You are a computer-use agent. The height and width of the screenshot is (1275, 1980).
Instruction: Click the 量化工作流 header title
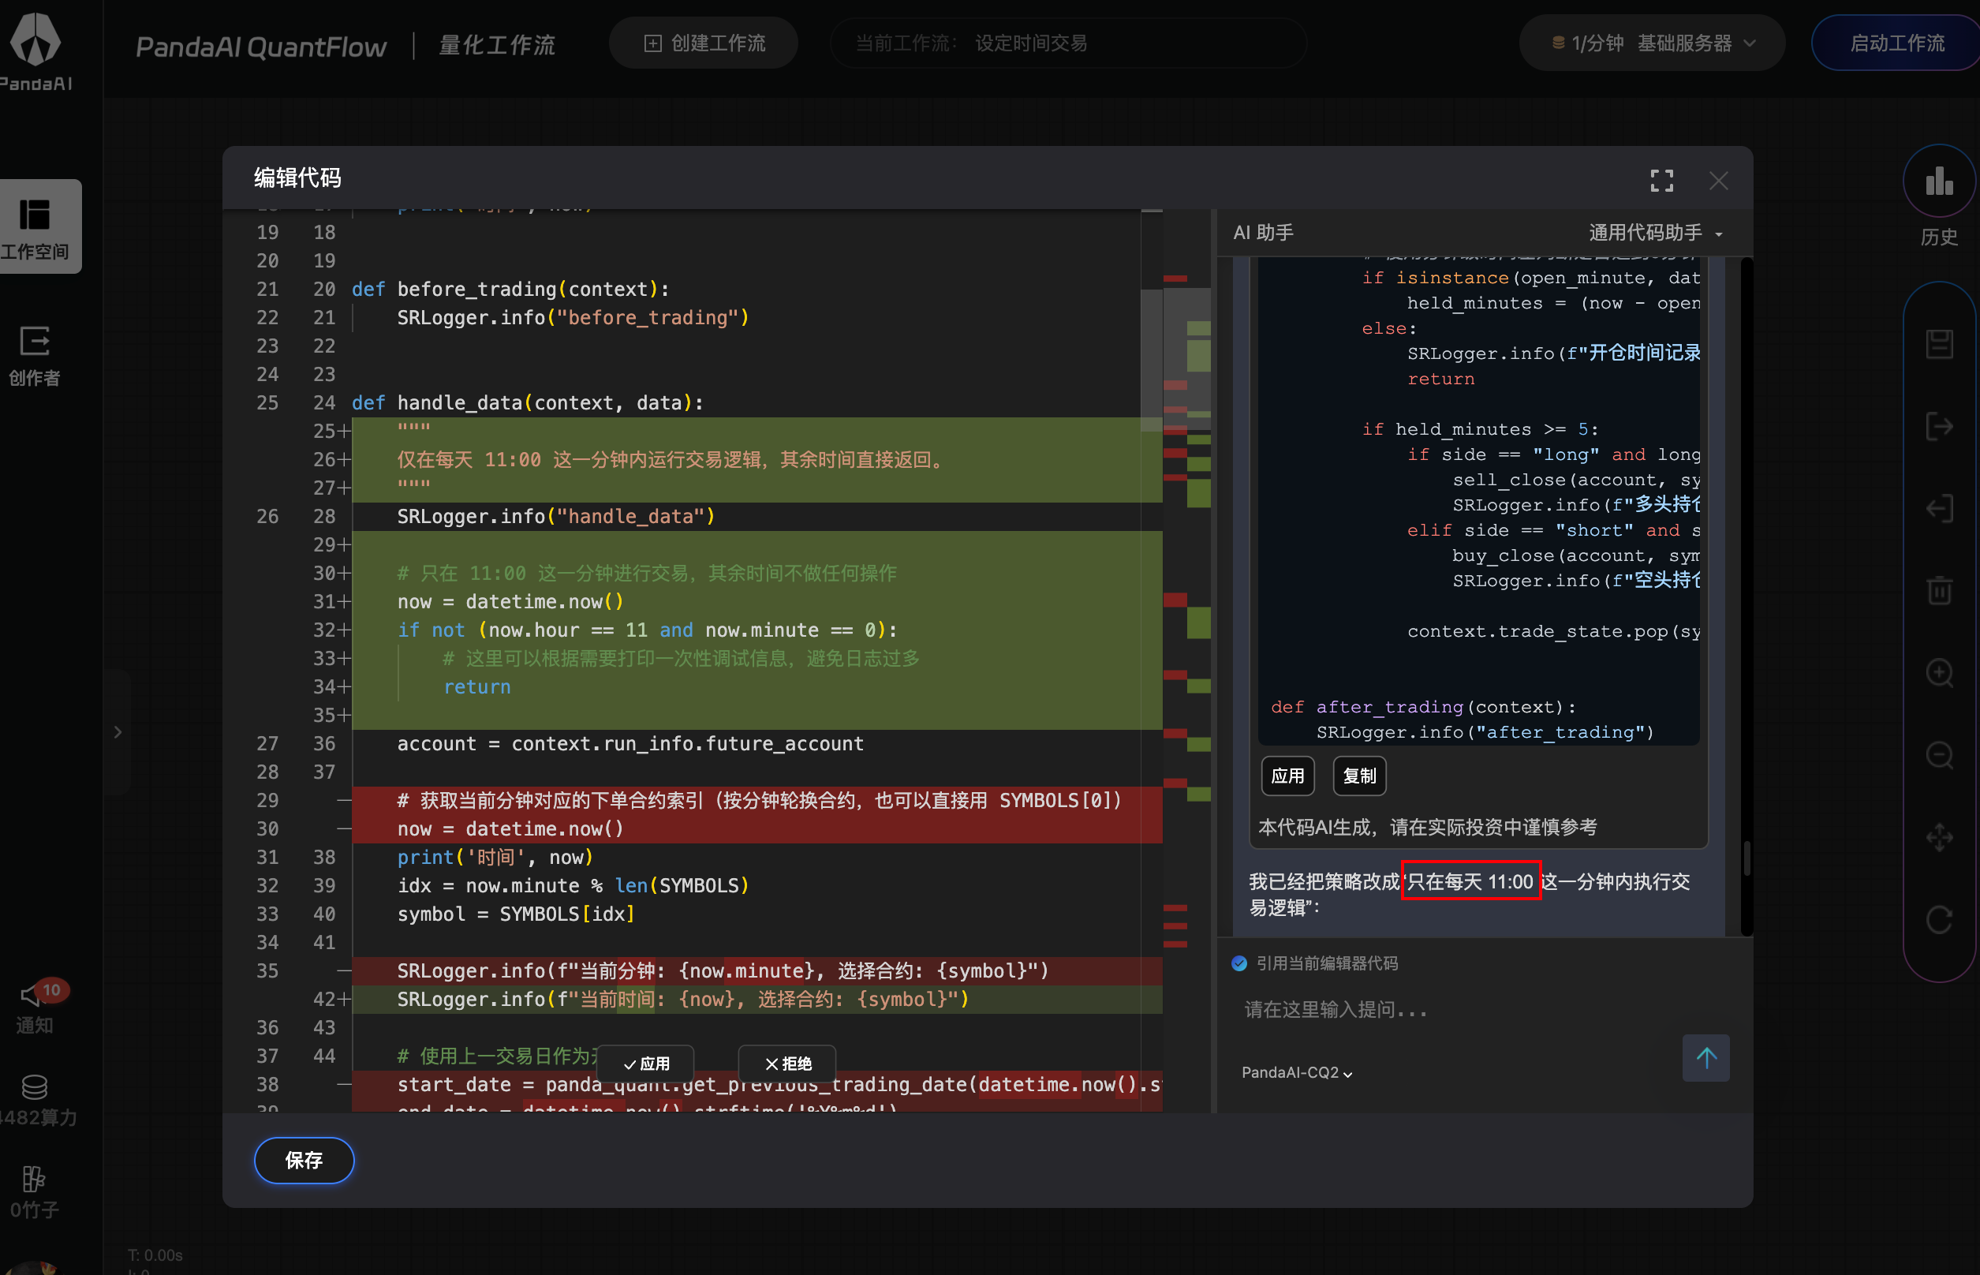(497, 45)
